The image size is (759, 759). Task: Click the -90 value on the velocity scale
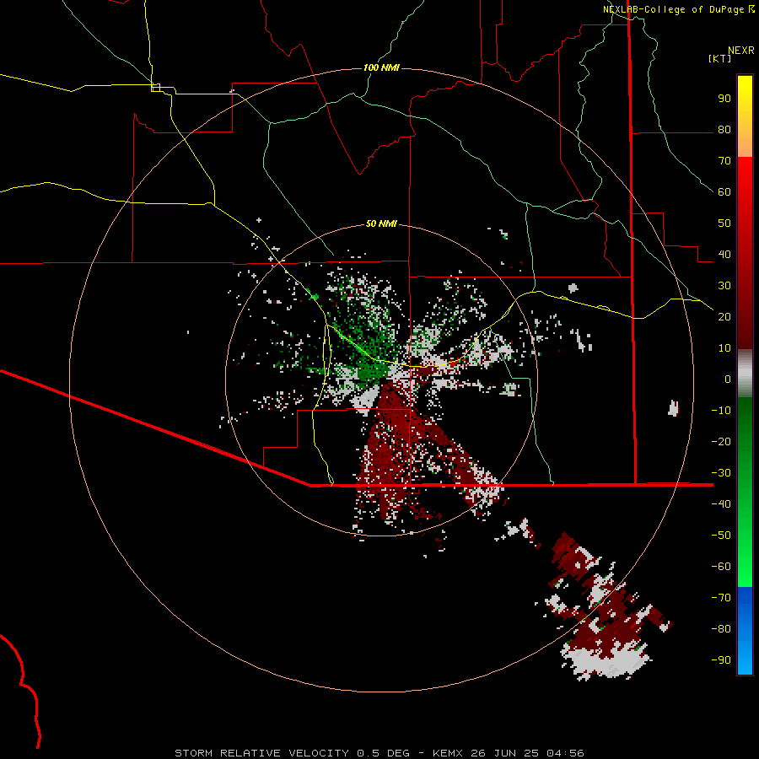721,660
